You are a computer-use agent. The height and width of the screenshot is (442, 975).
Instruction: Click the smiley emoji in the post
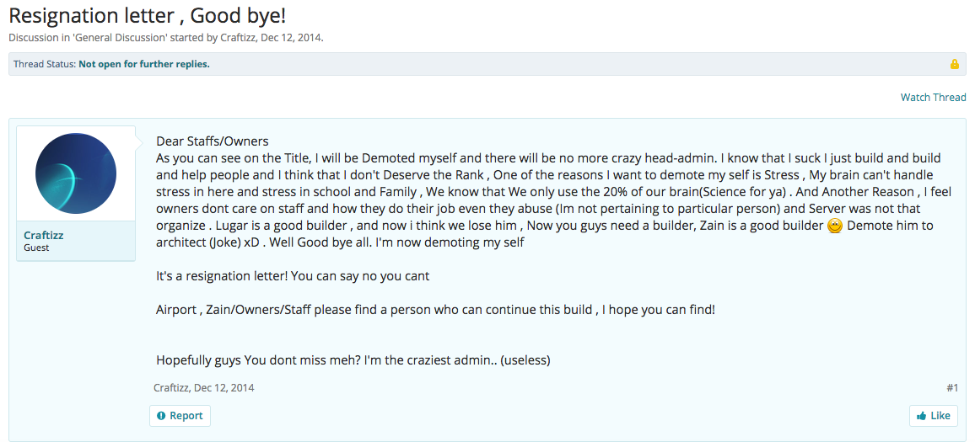[836, 226]
